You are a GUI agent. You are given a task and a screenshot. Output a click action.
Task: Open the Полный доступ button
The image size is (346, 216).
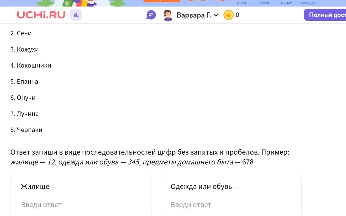(x=325, y=15)
